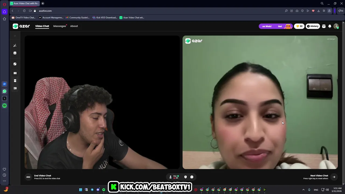Open lina's user profile chip
Image resolution: width=345 pixels, height=194 pixels.
point(174,177)
